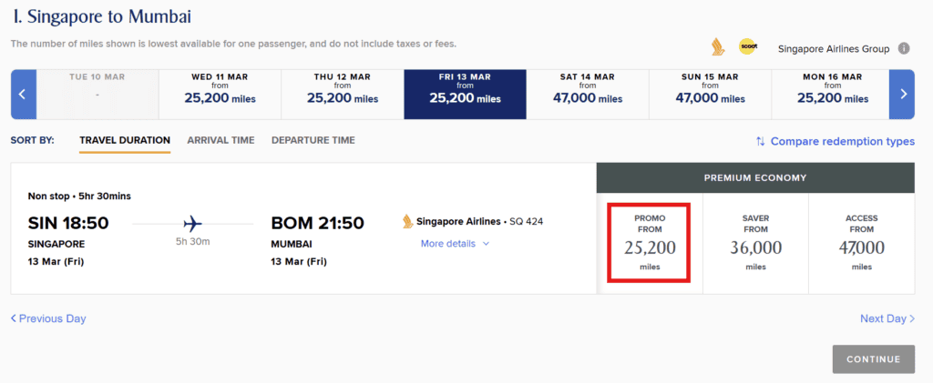
Task: Choose Sat 14 Mar date with 47,000 miles
Action: (587, 94)
